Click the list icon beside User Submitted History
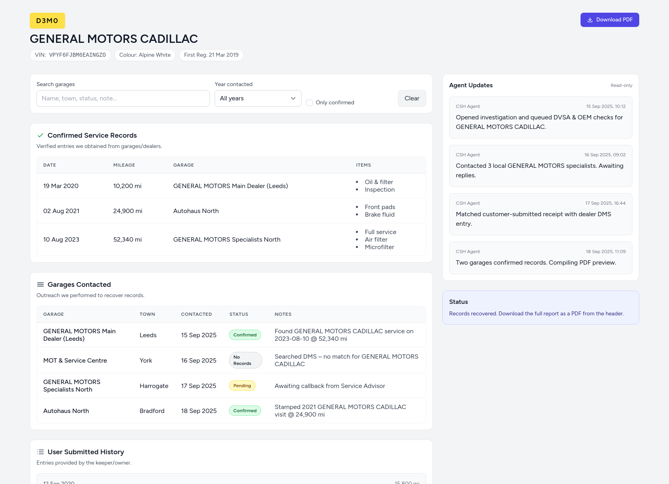This screenshot has height=484, width=669. click(40, 452)
